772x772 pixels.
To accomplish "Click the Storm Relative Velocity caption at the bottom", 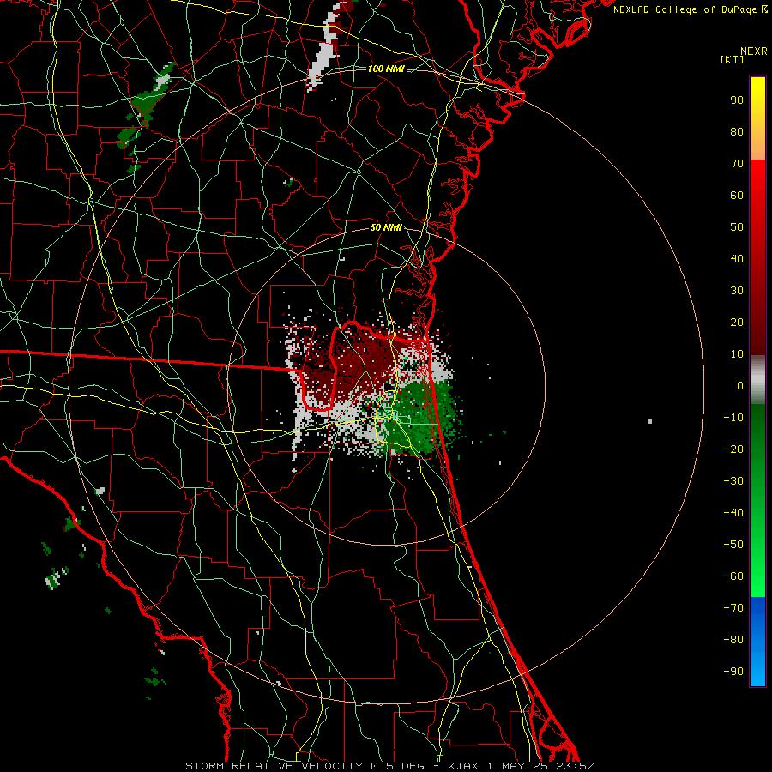I will [389, 766].
